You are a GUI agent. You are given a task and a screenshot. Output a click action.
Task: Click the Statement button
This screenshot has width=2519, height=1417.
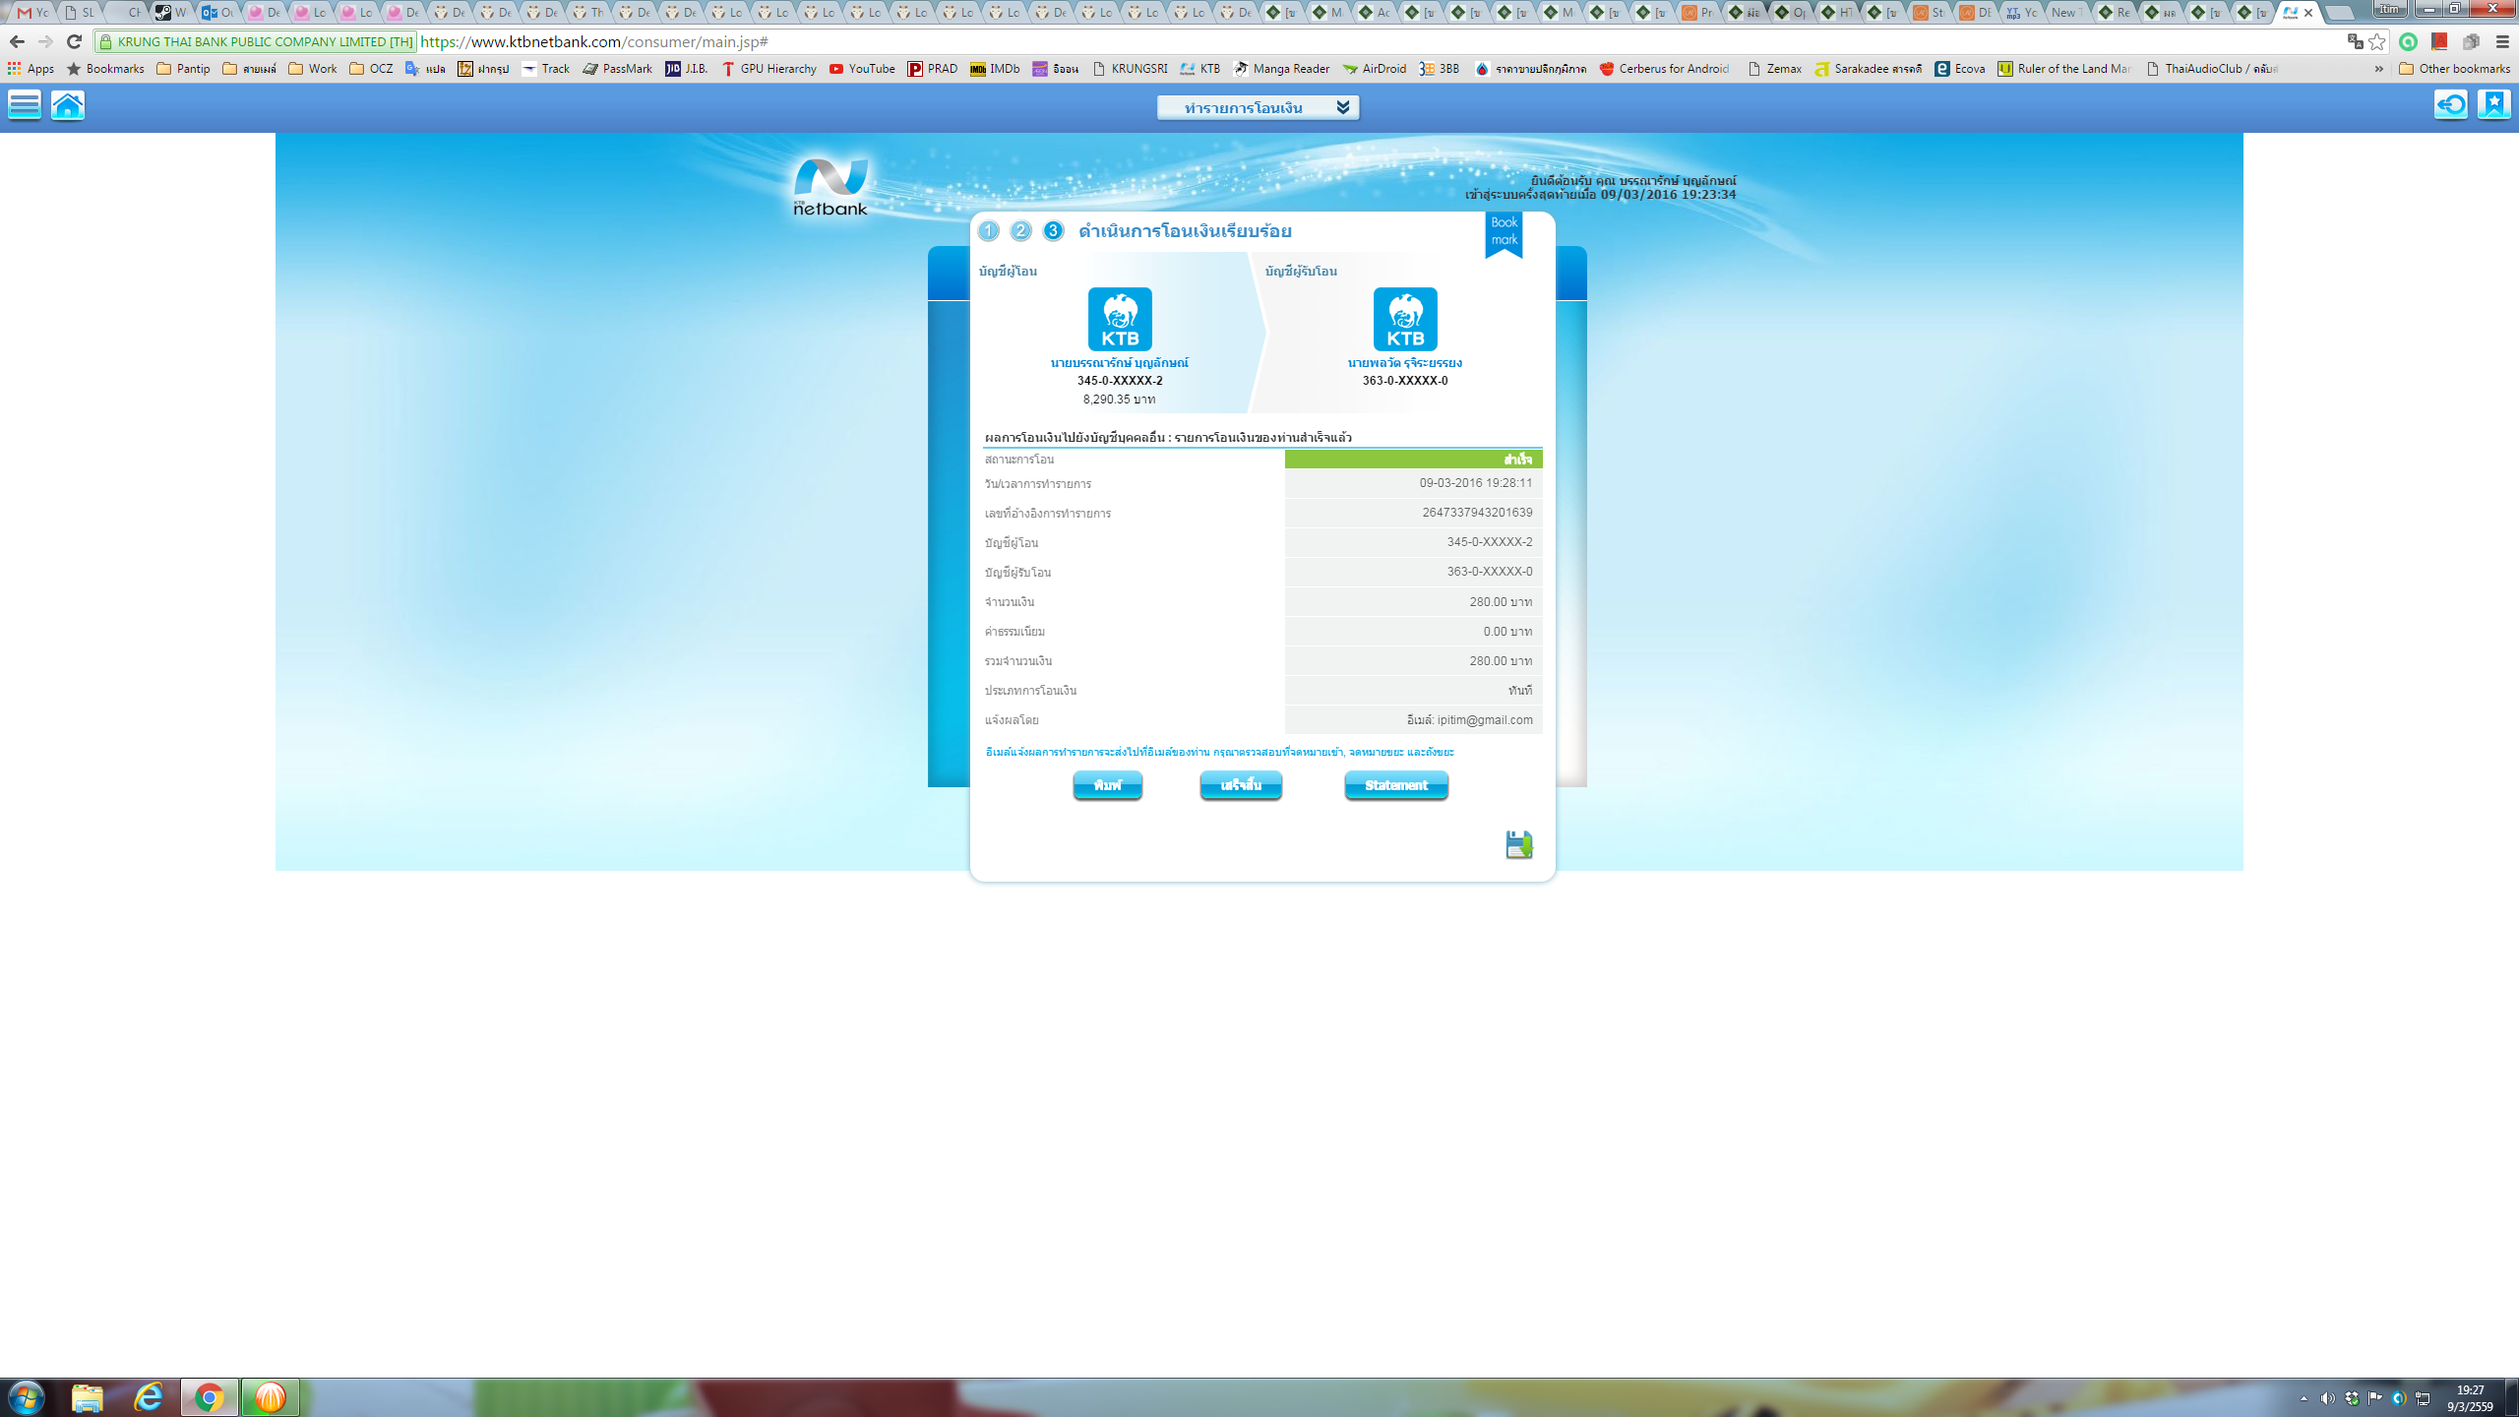tap(1395, 785)
